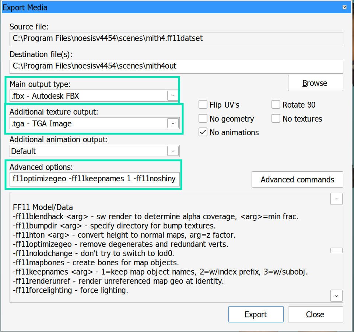The width and height of the screenshot is (354, 332).
Task: Click the scrollbar thumb in help text
Action: tap(336, 250)
